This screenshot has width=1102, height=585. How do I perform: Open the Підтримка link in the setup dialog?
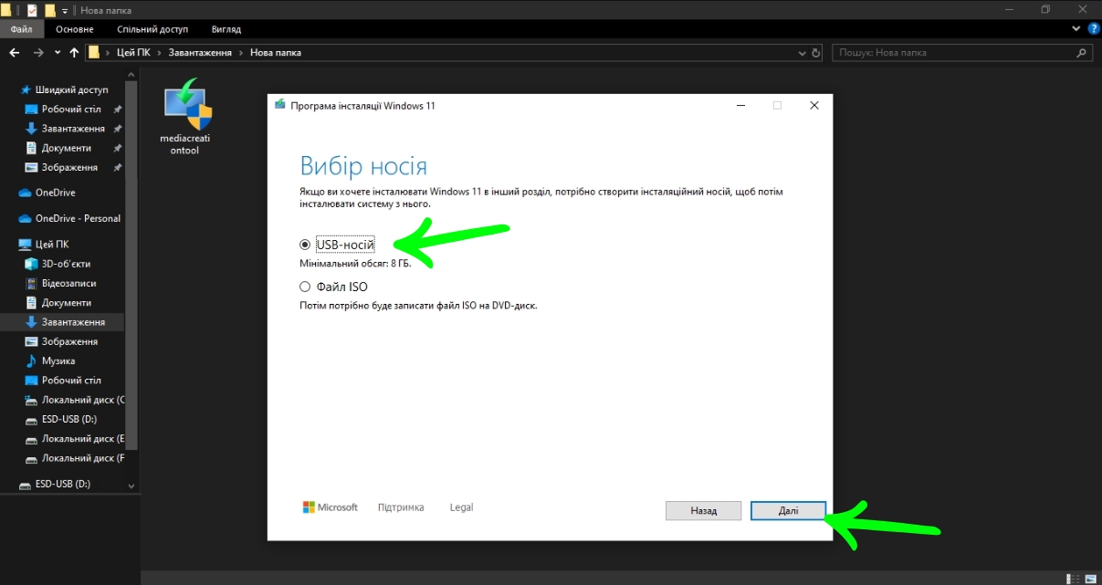pos(401,507)
